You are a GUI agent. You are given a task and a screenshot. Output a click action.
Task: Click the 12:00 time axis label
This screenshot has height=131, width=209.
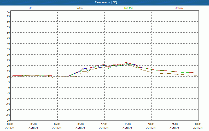tap(104, 124)
